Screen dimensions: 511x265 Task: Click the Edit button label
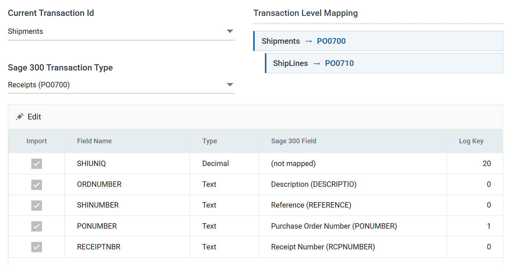click(x=34, y=117)
